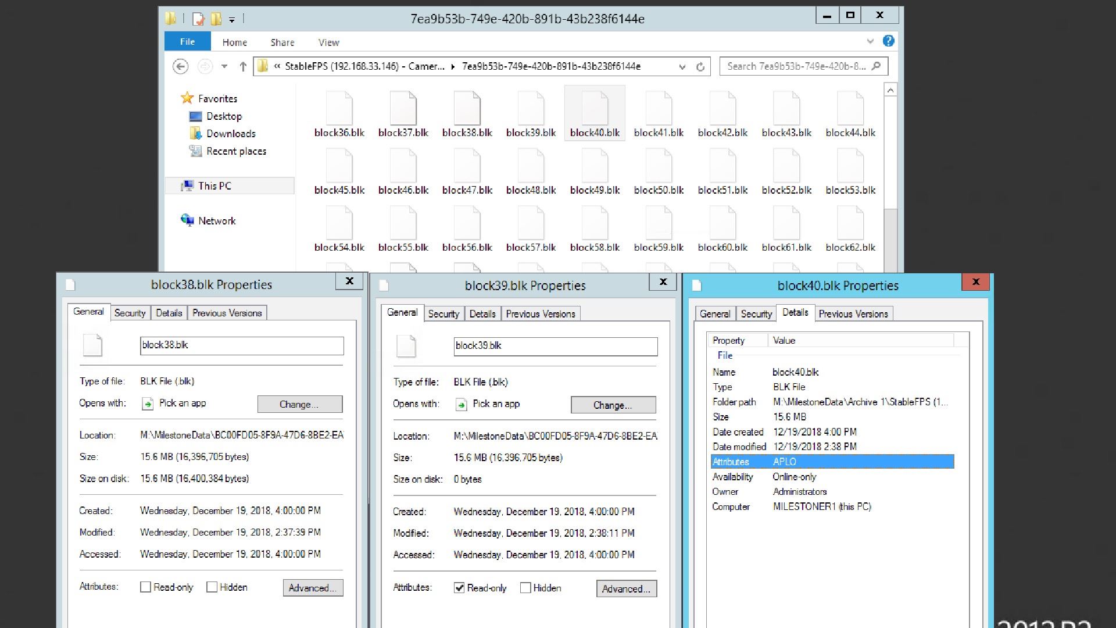Switch to Details tab in block38.blk Properties

(169, 313)
